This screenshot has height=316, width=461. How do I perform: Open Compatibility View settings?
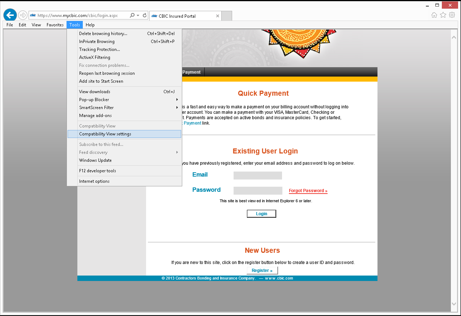124,134
